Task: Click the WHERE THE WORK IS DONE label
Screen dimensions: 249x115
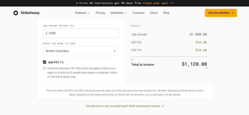Action: [59, 44]
